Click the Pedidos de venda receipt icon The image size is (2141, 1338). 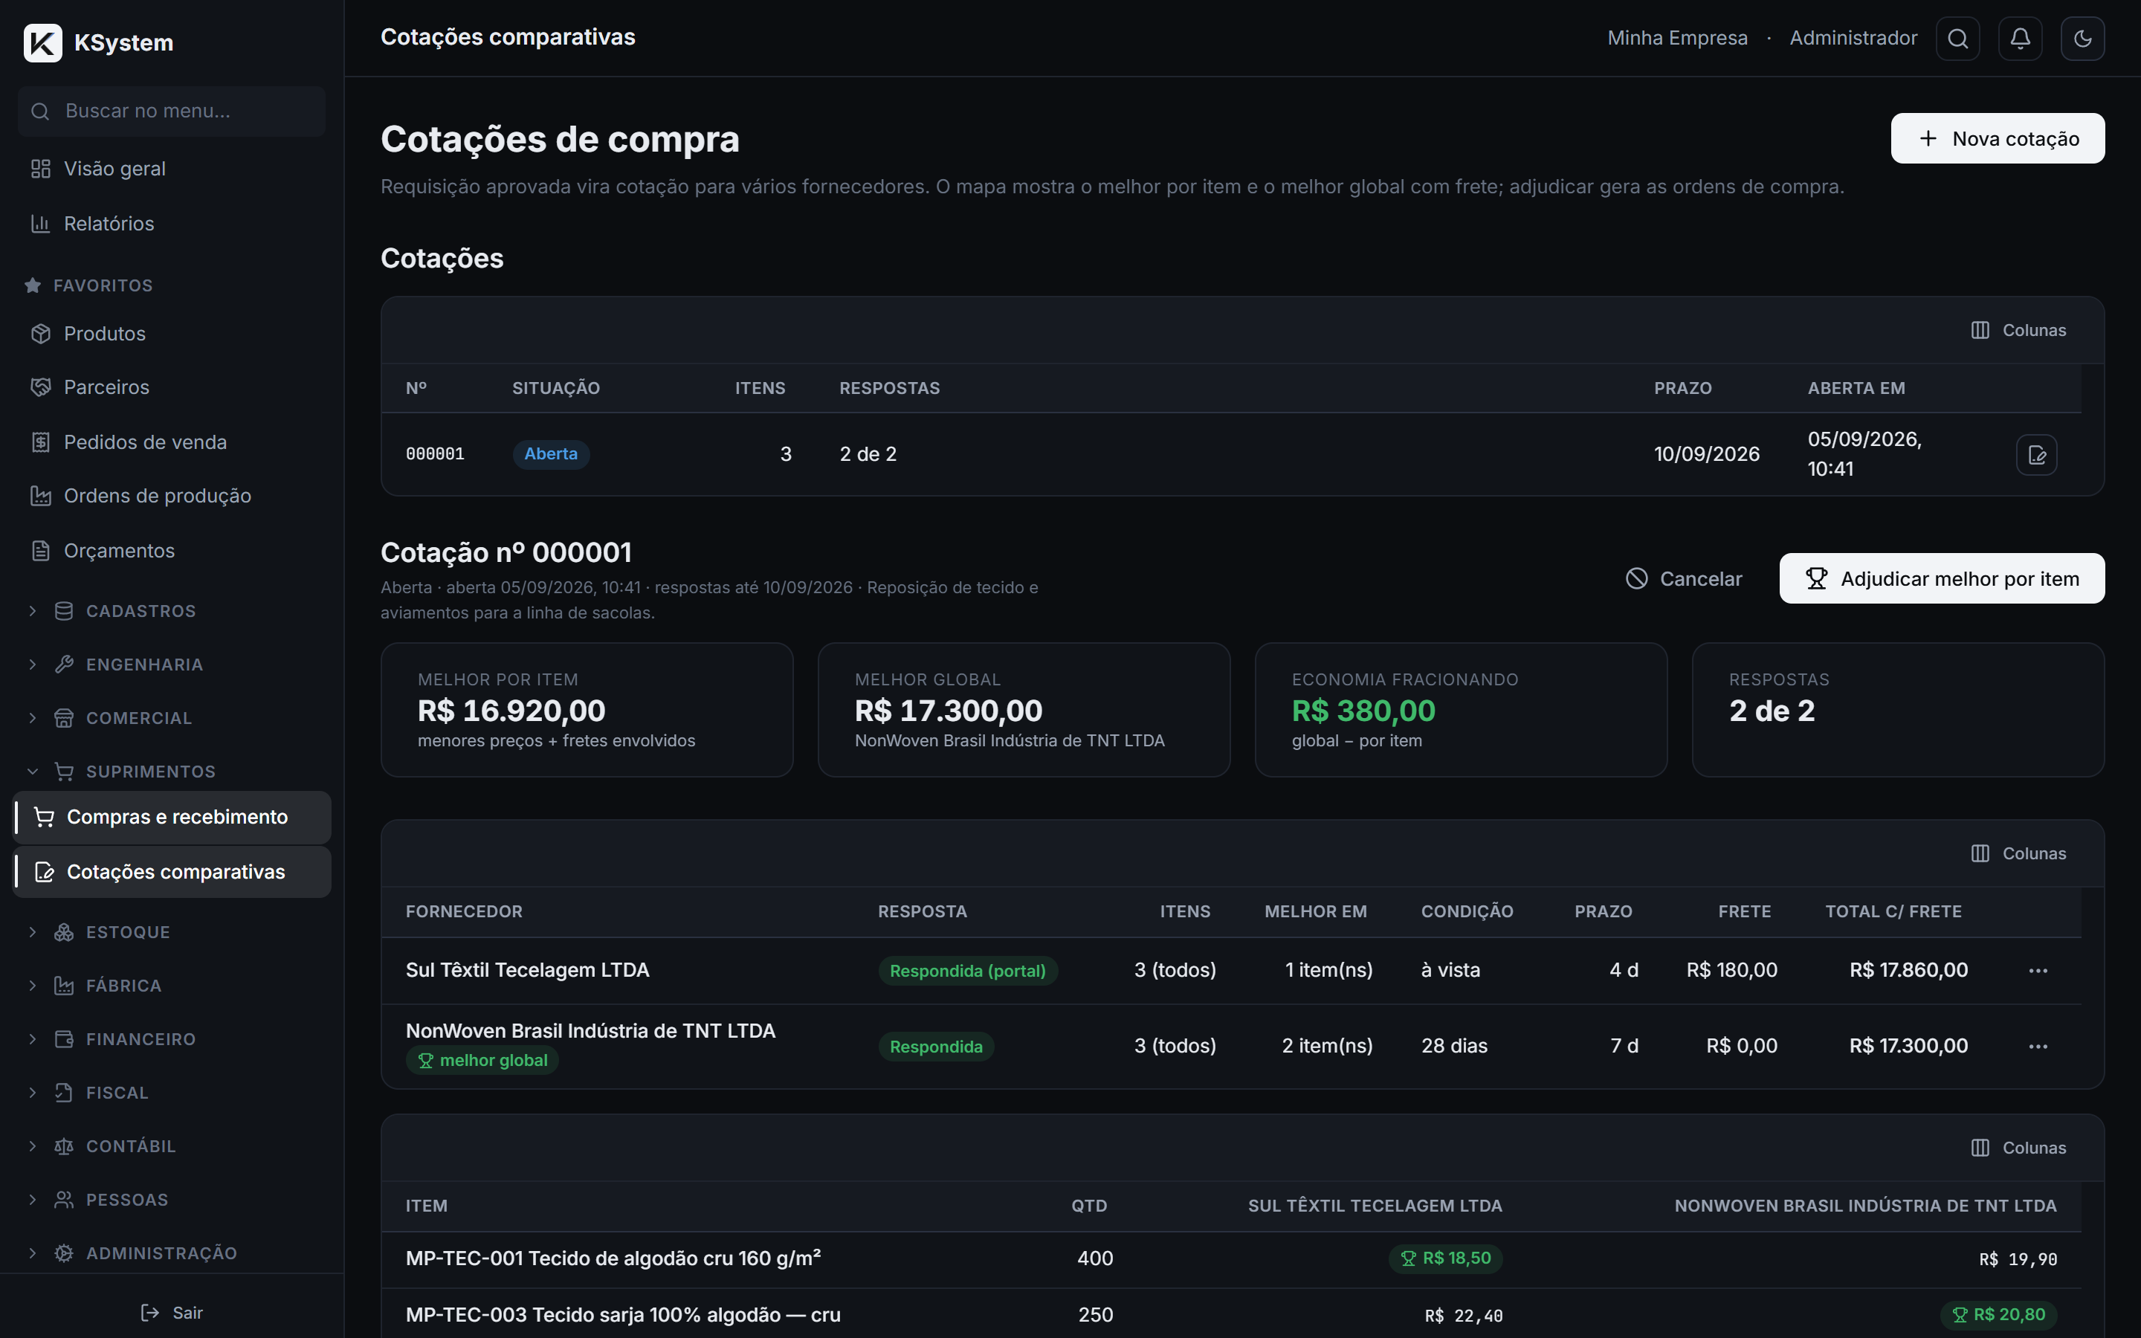[41, 442]
